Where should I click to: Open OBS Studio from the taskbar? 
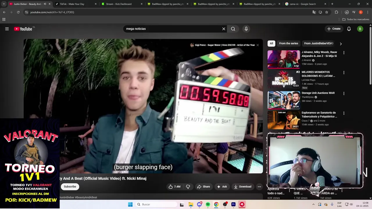(225, 204)
